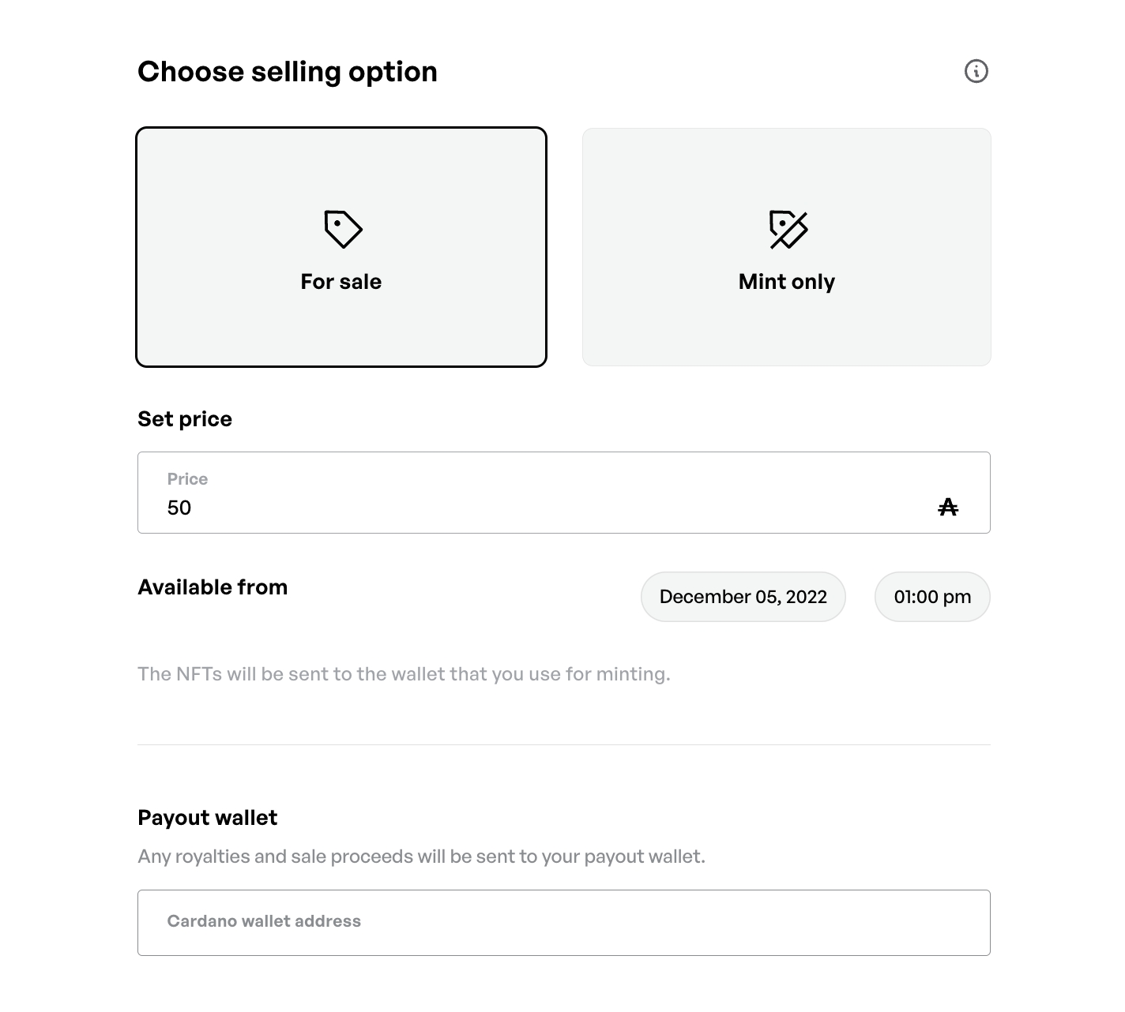Click the "For sale" label text
Screen dimensions: 1125x1012
point(341,282)
